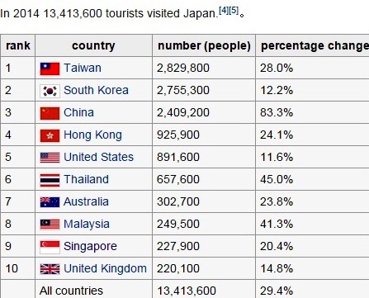Open the Taiwan country link
The height and width of the screenshot is (298, 369).
83,68
